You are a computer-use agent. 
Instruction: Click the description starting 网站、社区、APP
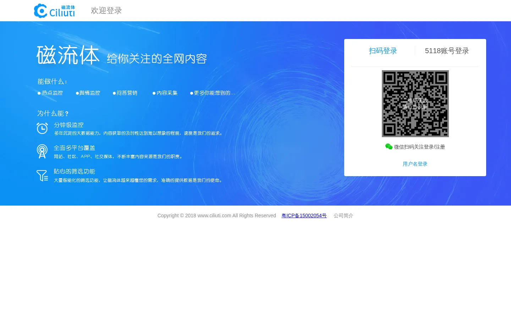119,156
